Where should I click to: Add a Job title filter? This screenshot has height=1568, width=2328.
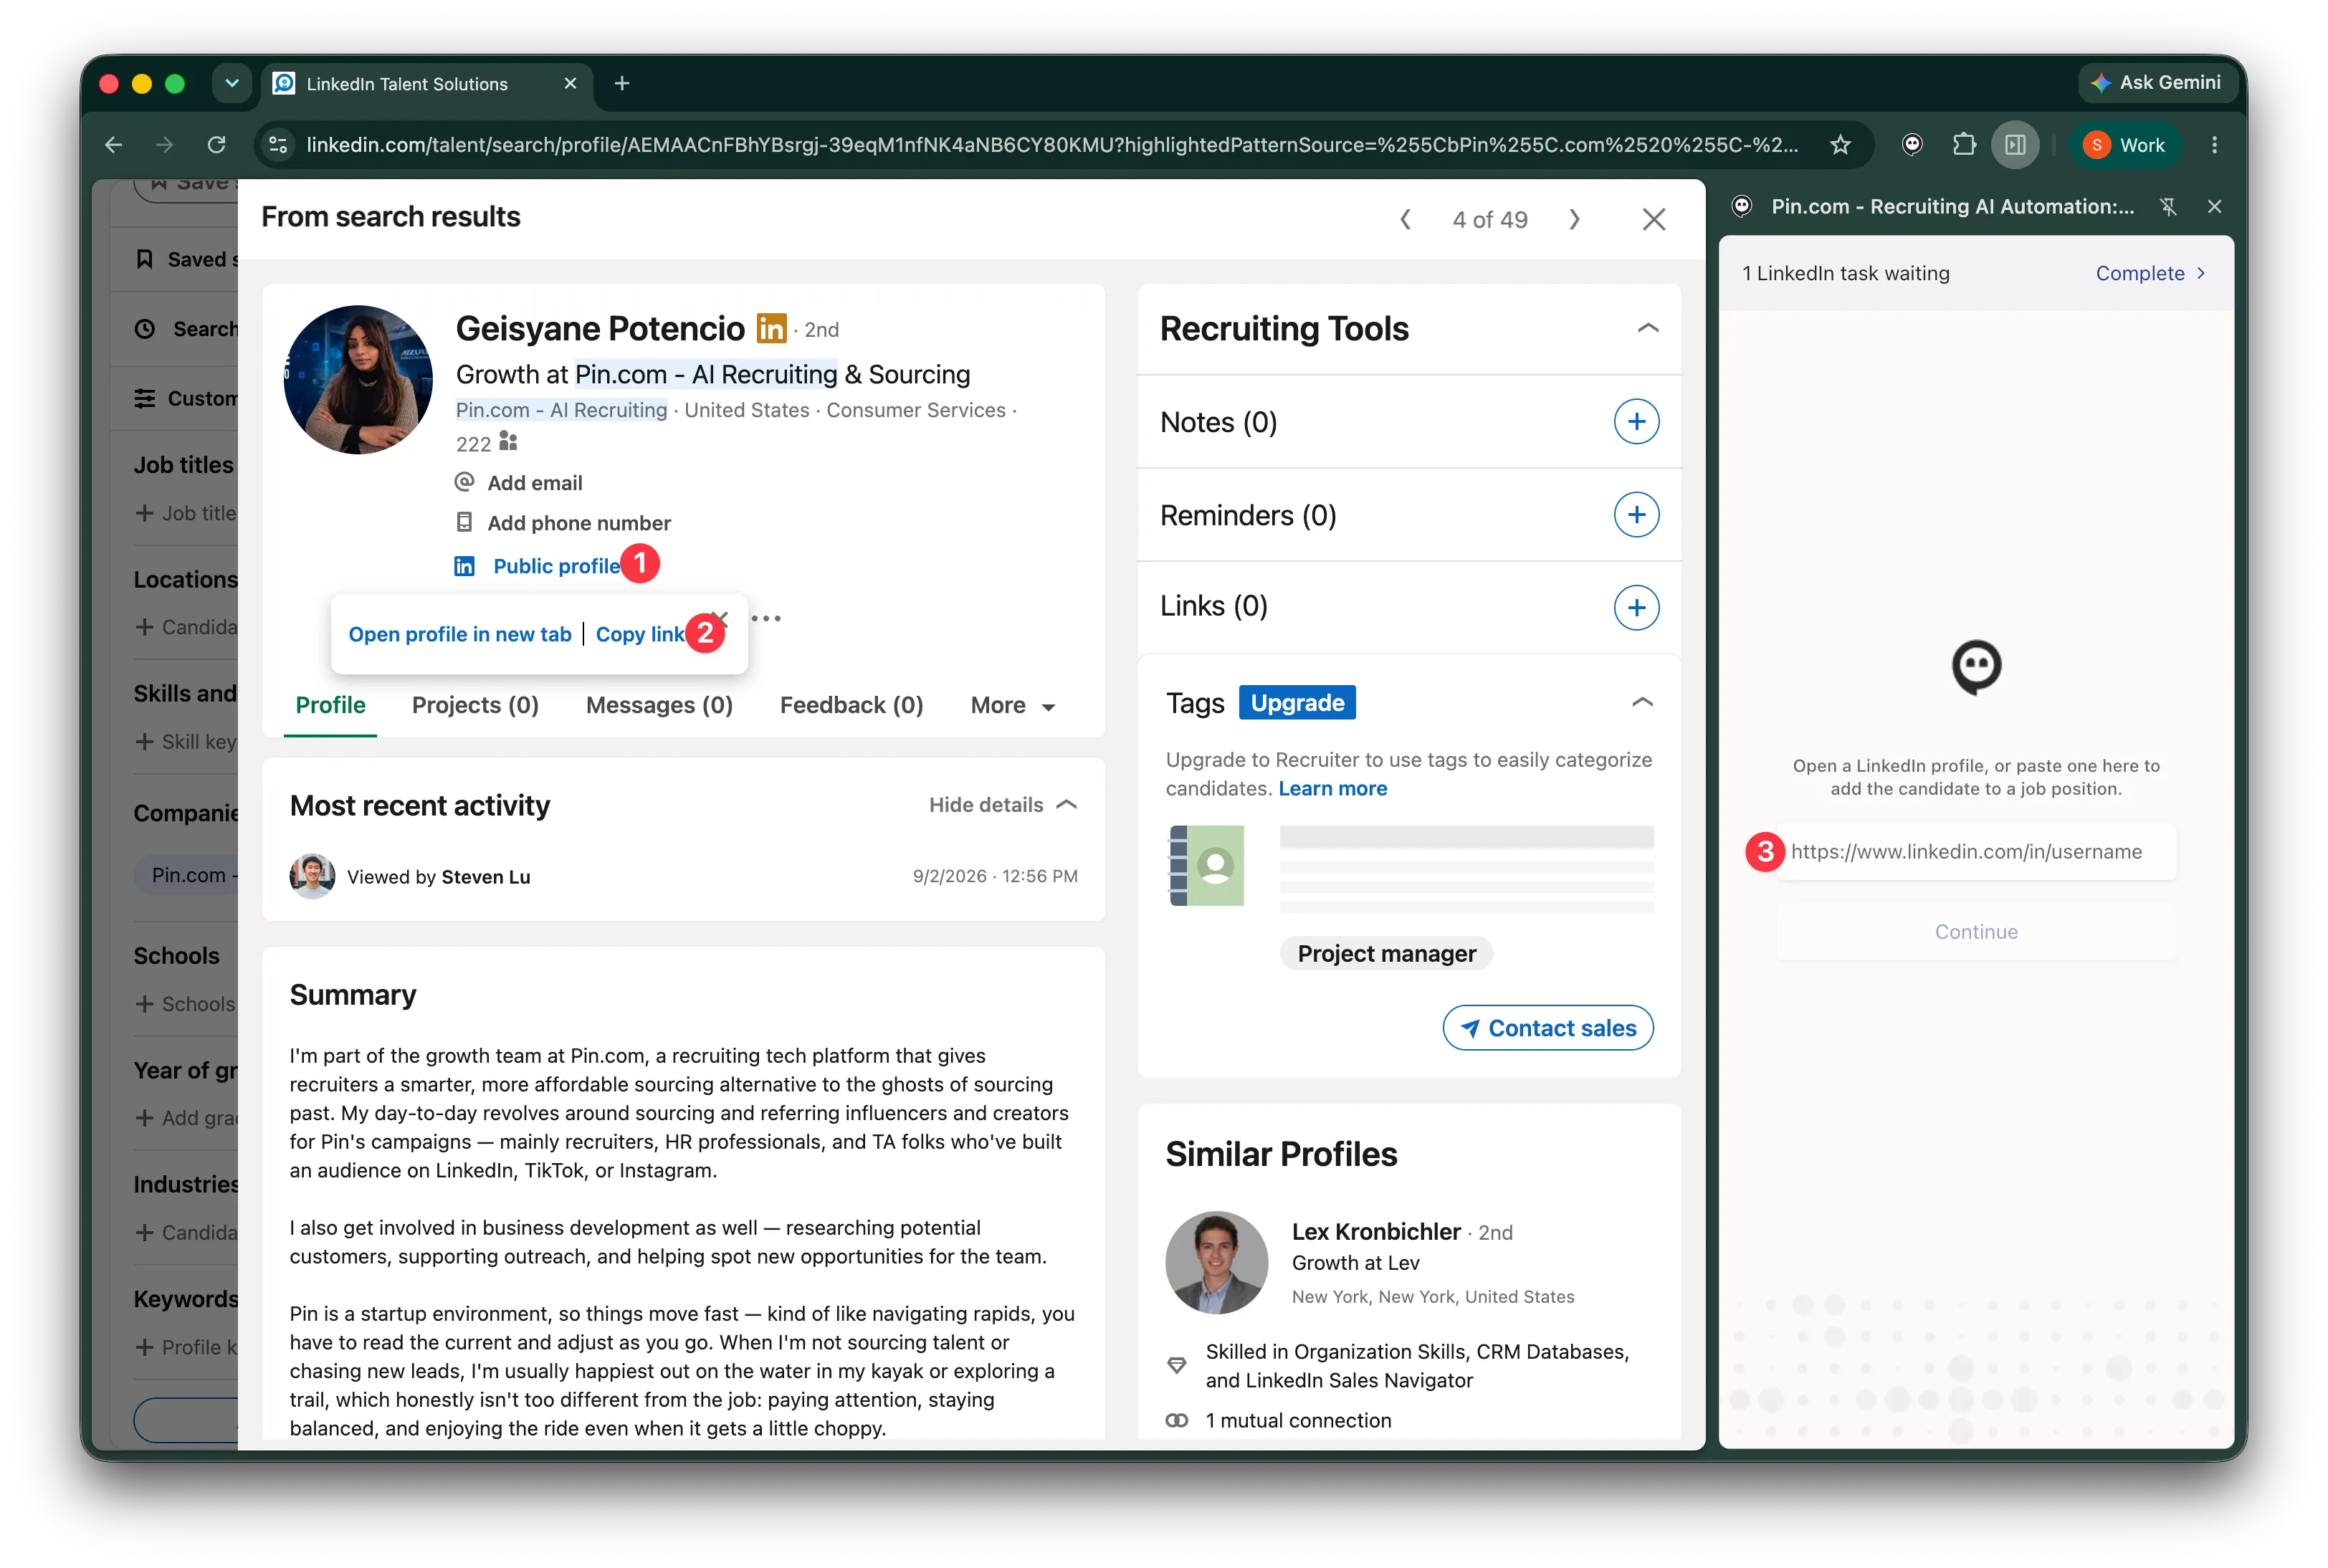187,513
